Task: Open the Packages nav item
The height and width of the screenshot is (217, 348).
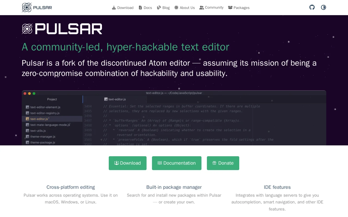Action: coord(239,8)
